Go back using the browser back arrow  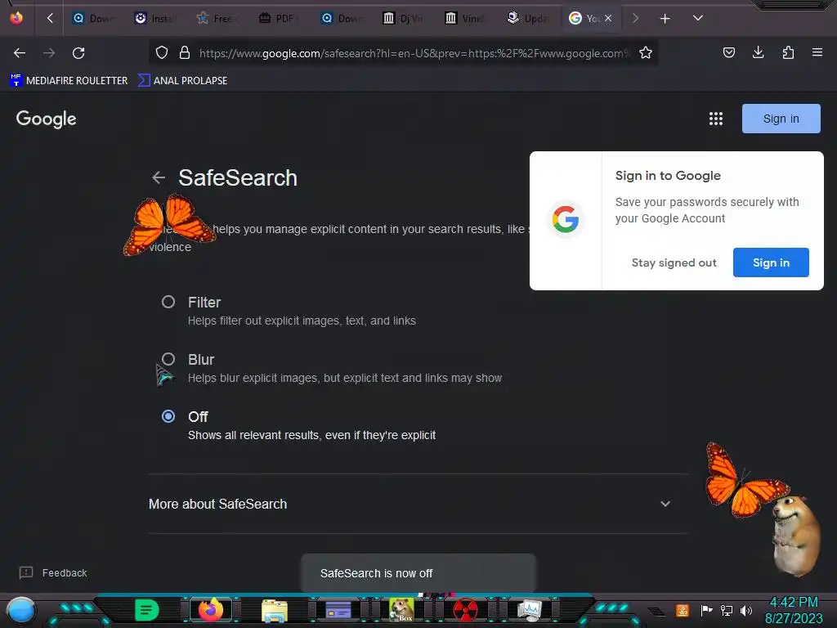[20, 53]
